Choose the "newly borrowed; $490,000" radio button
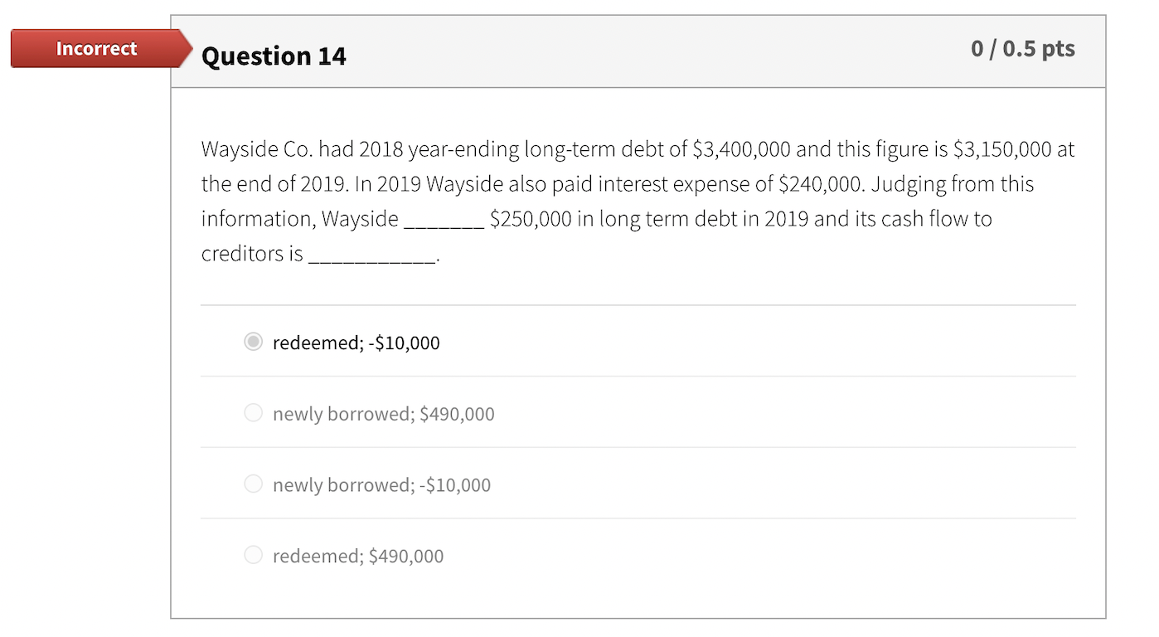The width and height of the screenshot is (1159, 637). point(254,413)
